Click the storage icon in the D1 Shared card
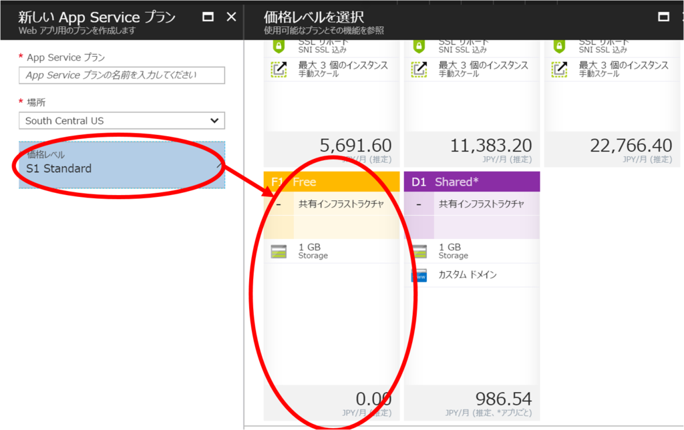Screen dimensions: 684x430 pos(419,252)
